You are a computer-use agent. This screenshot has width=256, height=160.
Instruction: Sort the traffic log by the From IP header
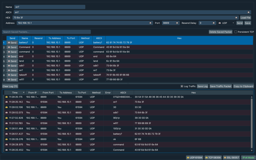32,93
